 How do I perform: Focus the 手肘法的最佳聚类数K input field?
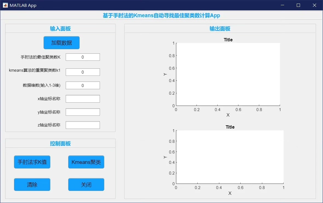pos(83,57)
